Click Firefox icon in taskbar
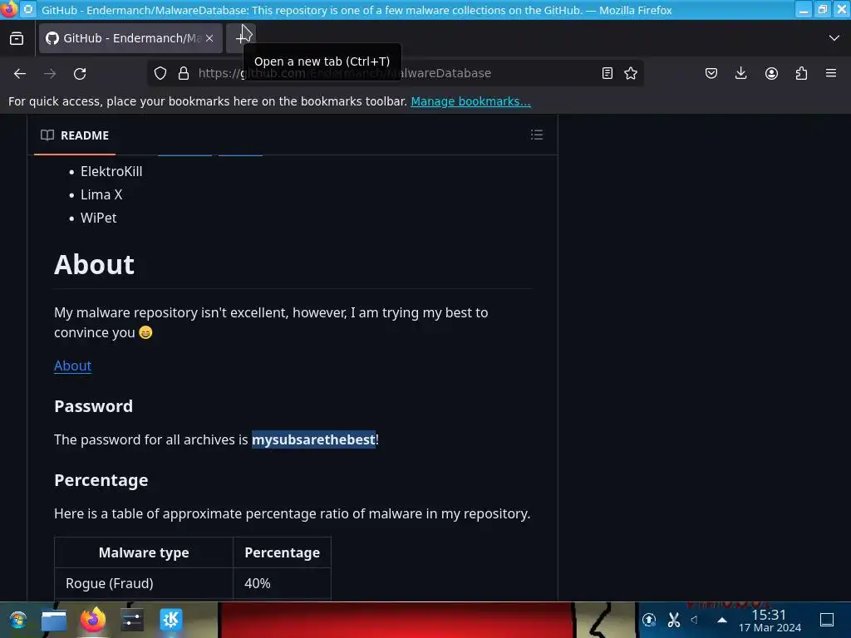The image size is (851, 638). (93, 620)
